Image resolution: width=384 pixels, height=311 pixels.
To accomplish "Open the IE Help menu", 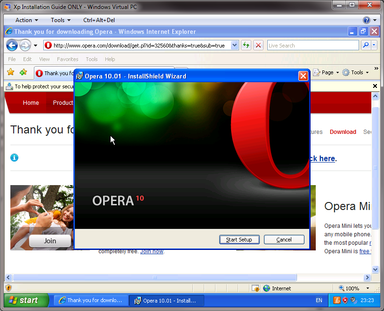I will click(110, 59).
